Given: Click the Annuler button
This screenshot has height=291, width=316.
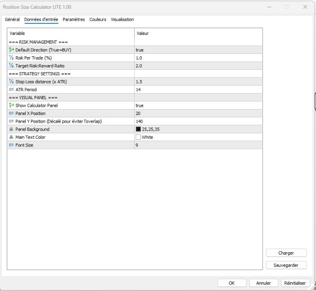Looking at the screenshot, I should [263, 283].
